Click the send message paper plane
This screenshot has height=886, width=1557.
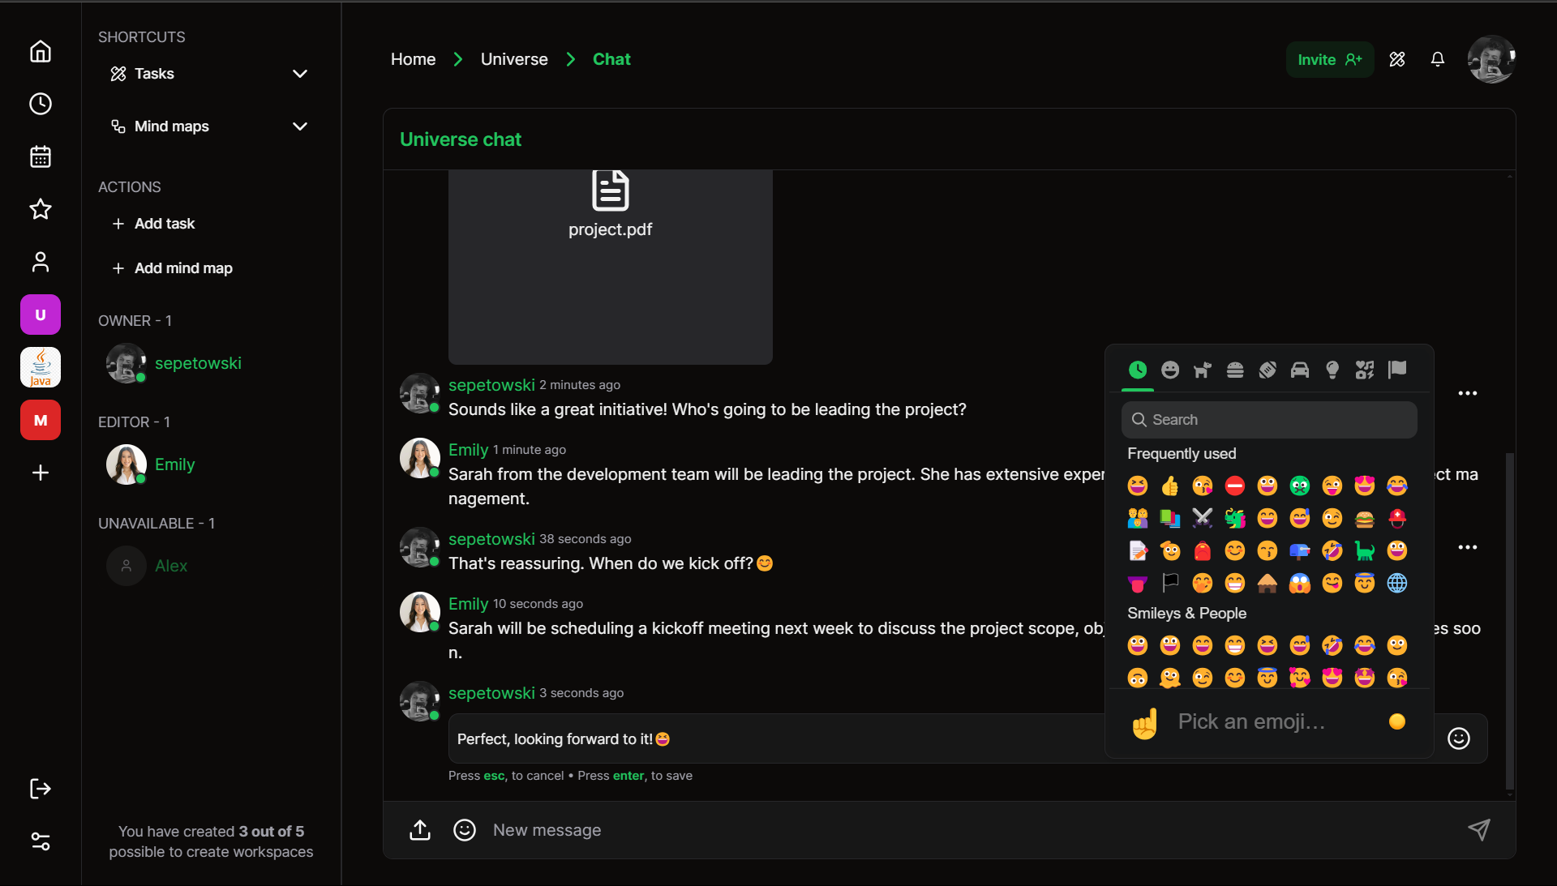[x=1478, y=829]
